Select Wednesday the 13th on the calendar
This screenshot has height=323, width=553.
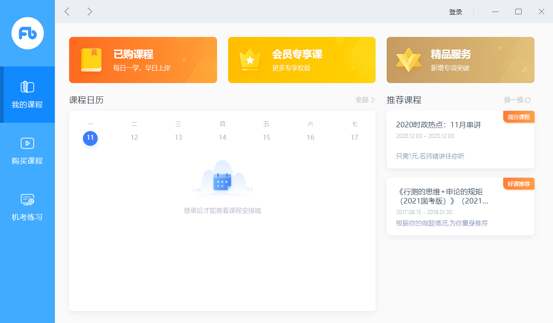pos(178,138)
